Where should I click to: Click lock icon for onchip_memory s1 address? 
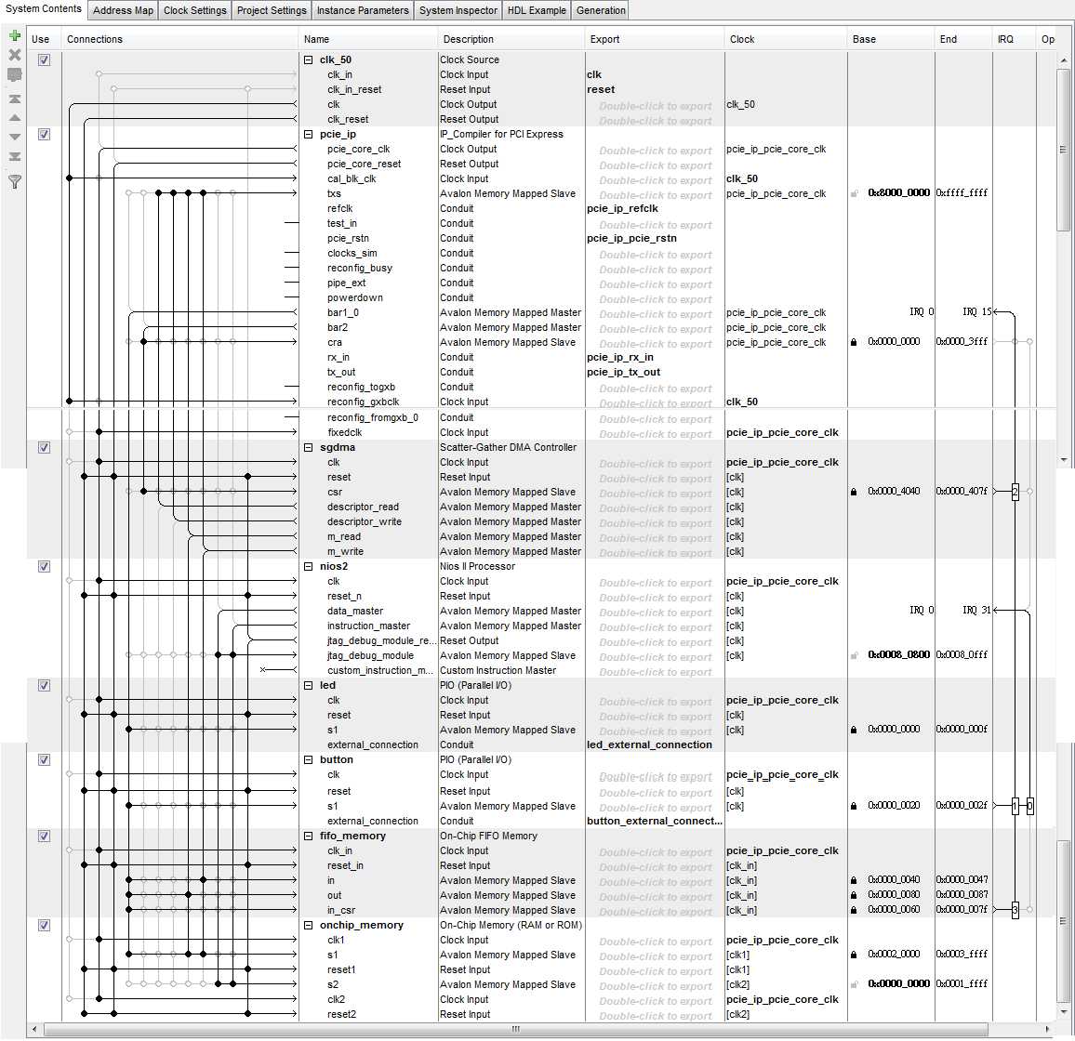(854, 955)
